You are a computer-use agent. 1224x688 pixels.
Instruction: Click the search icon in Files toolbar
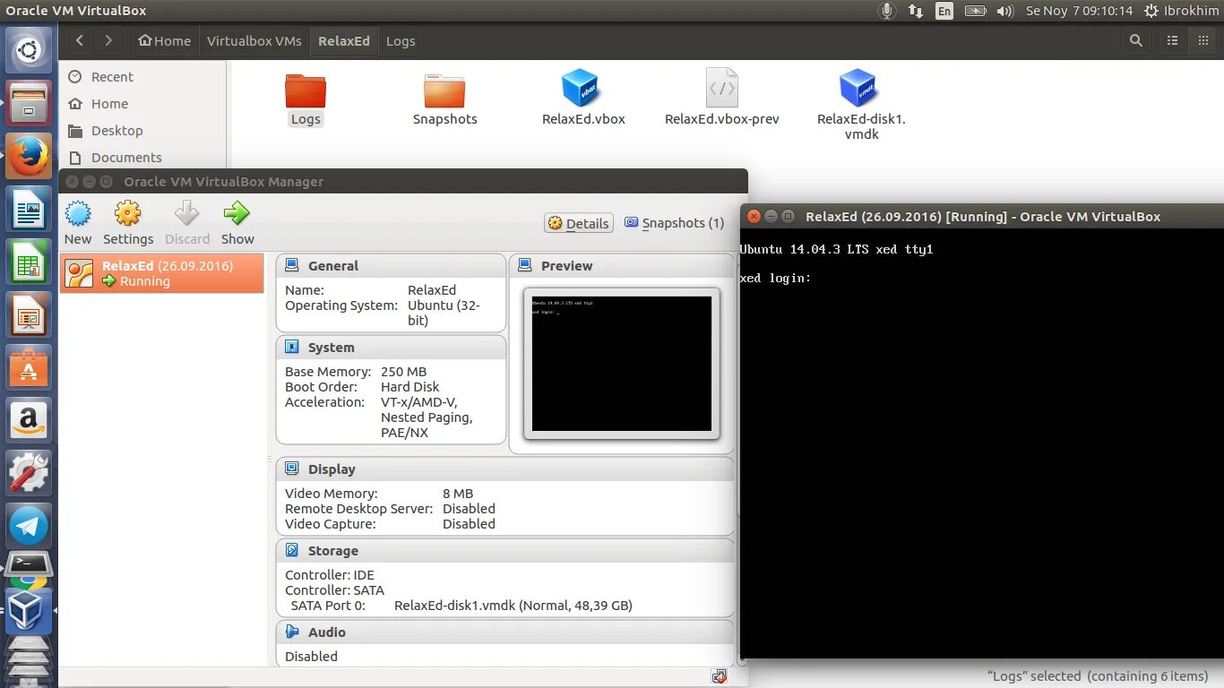pos(1135,40)
